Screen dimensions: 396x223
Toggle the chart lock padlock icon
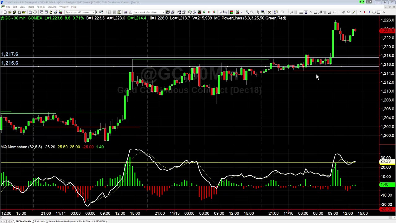click(x=50, y=12)
